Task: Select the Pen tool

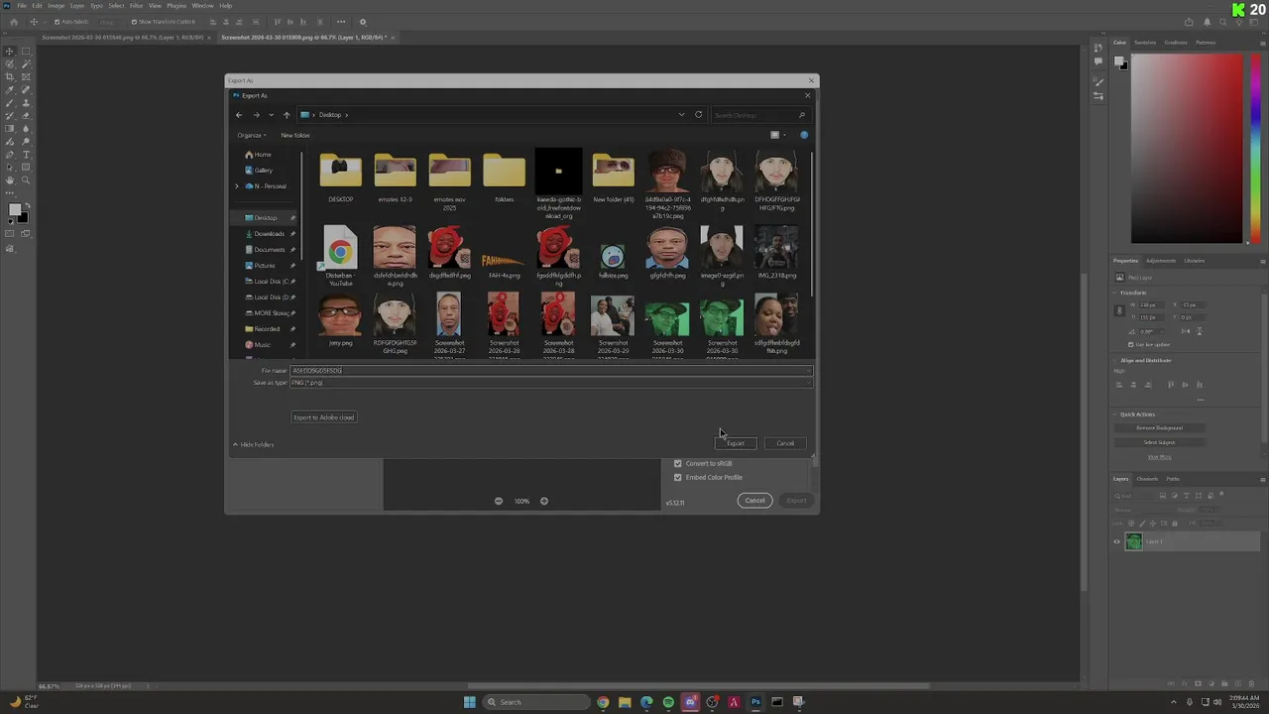Action: (10, 155)
